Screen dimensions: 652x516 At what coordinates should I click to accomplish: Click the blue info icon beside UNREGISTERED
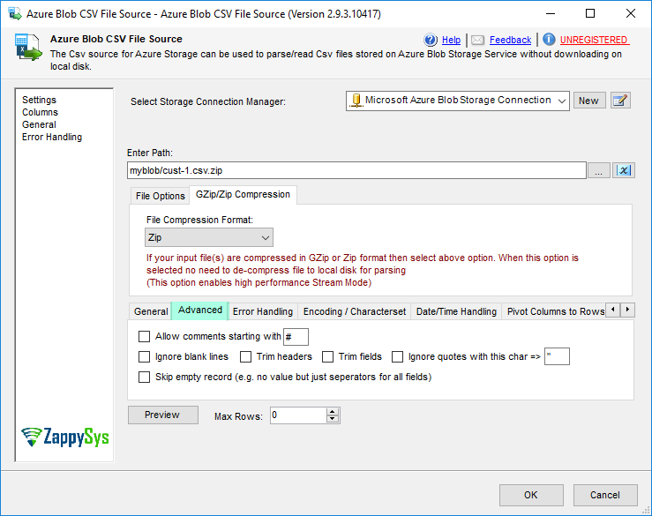[x=549, y=40]
